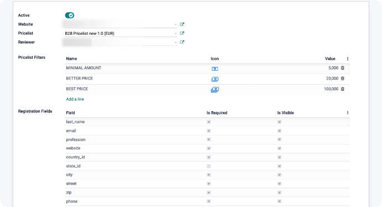Add a line to Pricelist Filters
The image size is (382, 207).
[x=75, y=99]
